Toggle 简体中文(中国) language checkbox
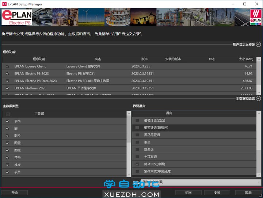Image resolution: width=263 pixels, height=198 pixels. pos(137,164)
